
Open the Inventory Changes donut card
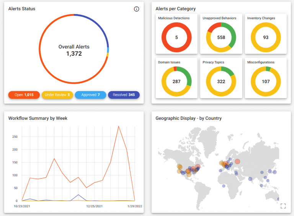click(x=266, y=34)
